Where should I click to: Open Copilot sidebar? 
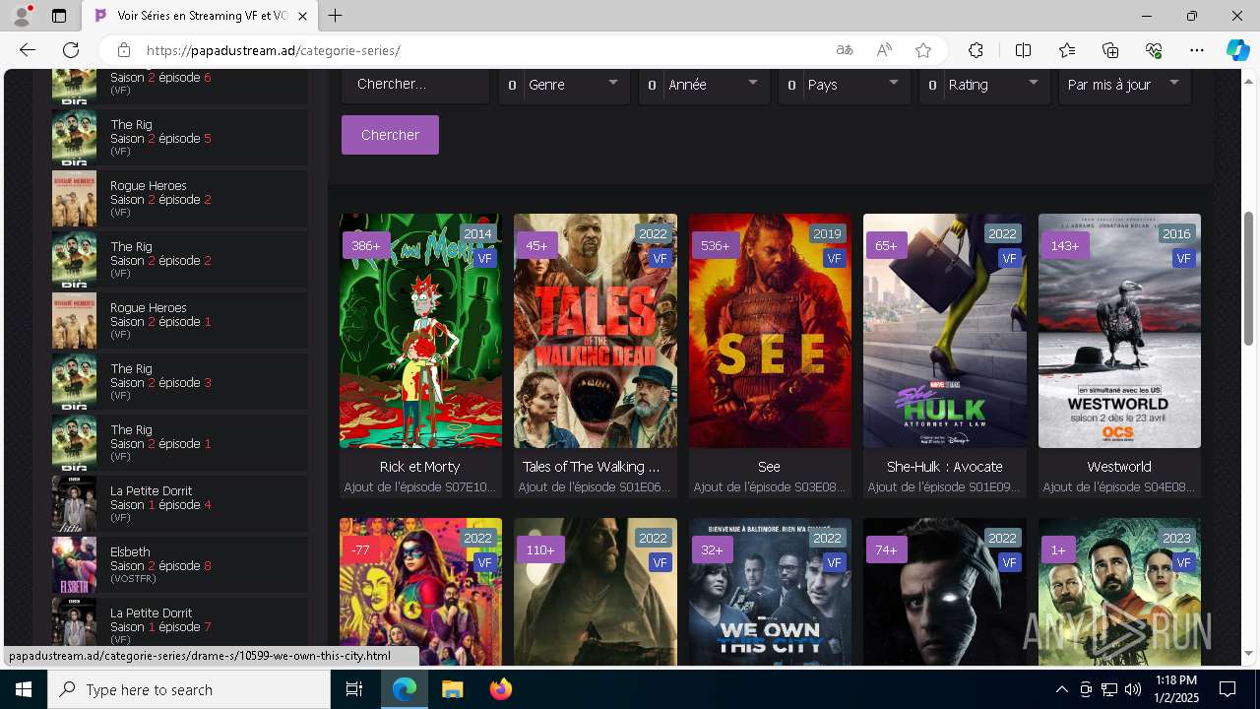tap(1237, 50)
